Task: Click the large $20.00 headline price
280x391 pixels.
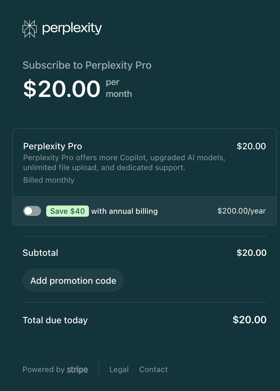Action: point(62,89)
